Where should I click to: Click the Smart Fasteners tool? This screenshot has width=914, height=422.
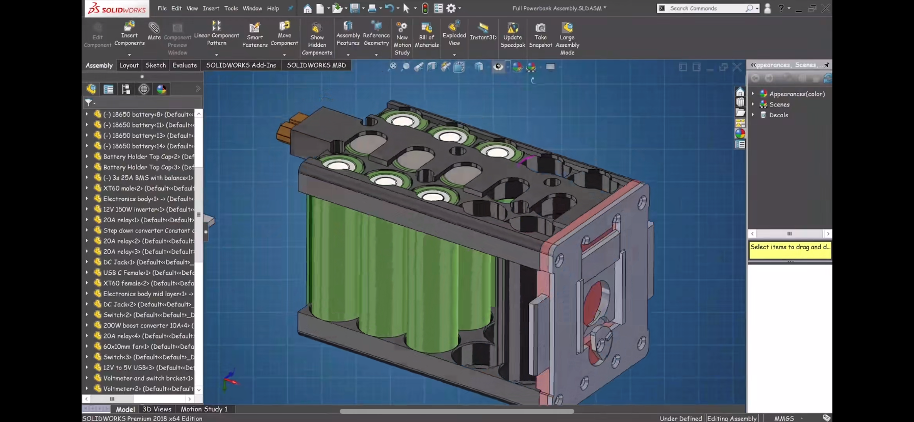click(255, 35)
